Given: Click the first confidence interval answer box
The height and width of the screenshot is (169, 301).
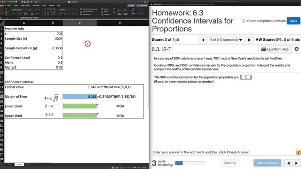Looking at the screenshot, I should tap(244, 77).
